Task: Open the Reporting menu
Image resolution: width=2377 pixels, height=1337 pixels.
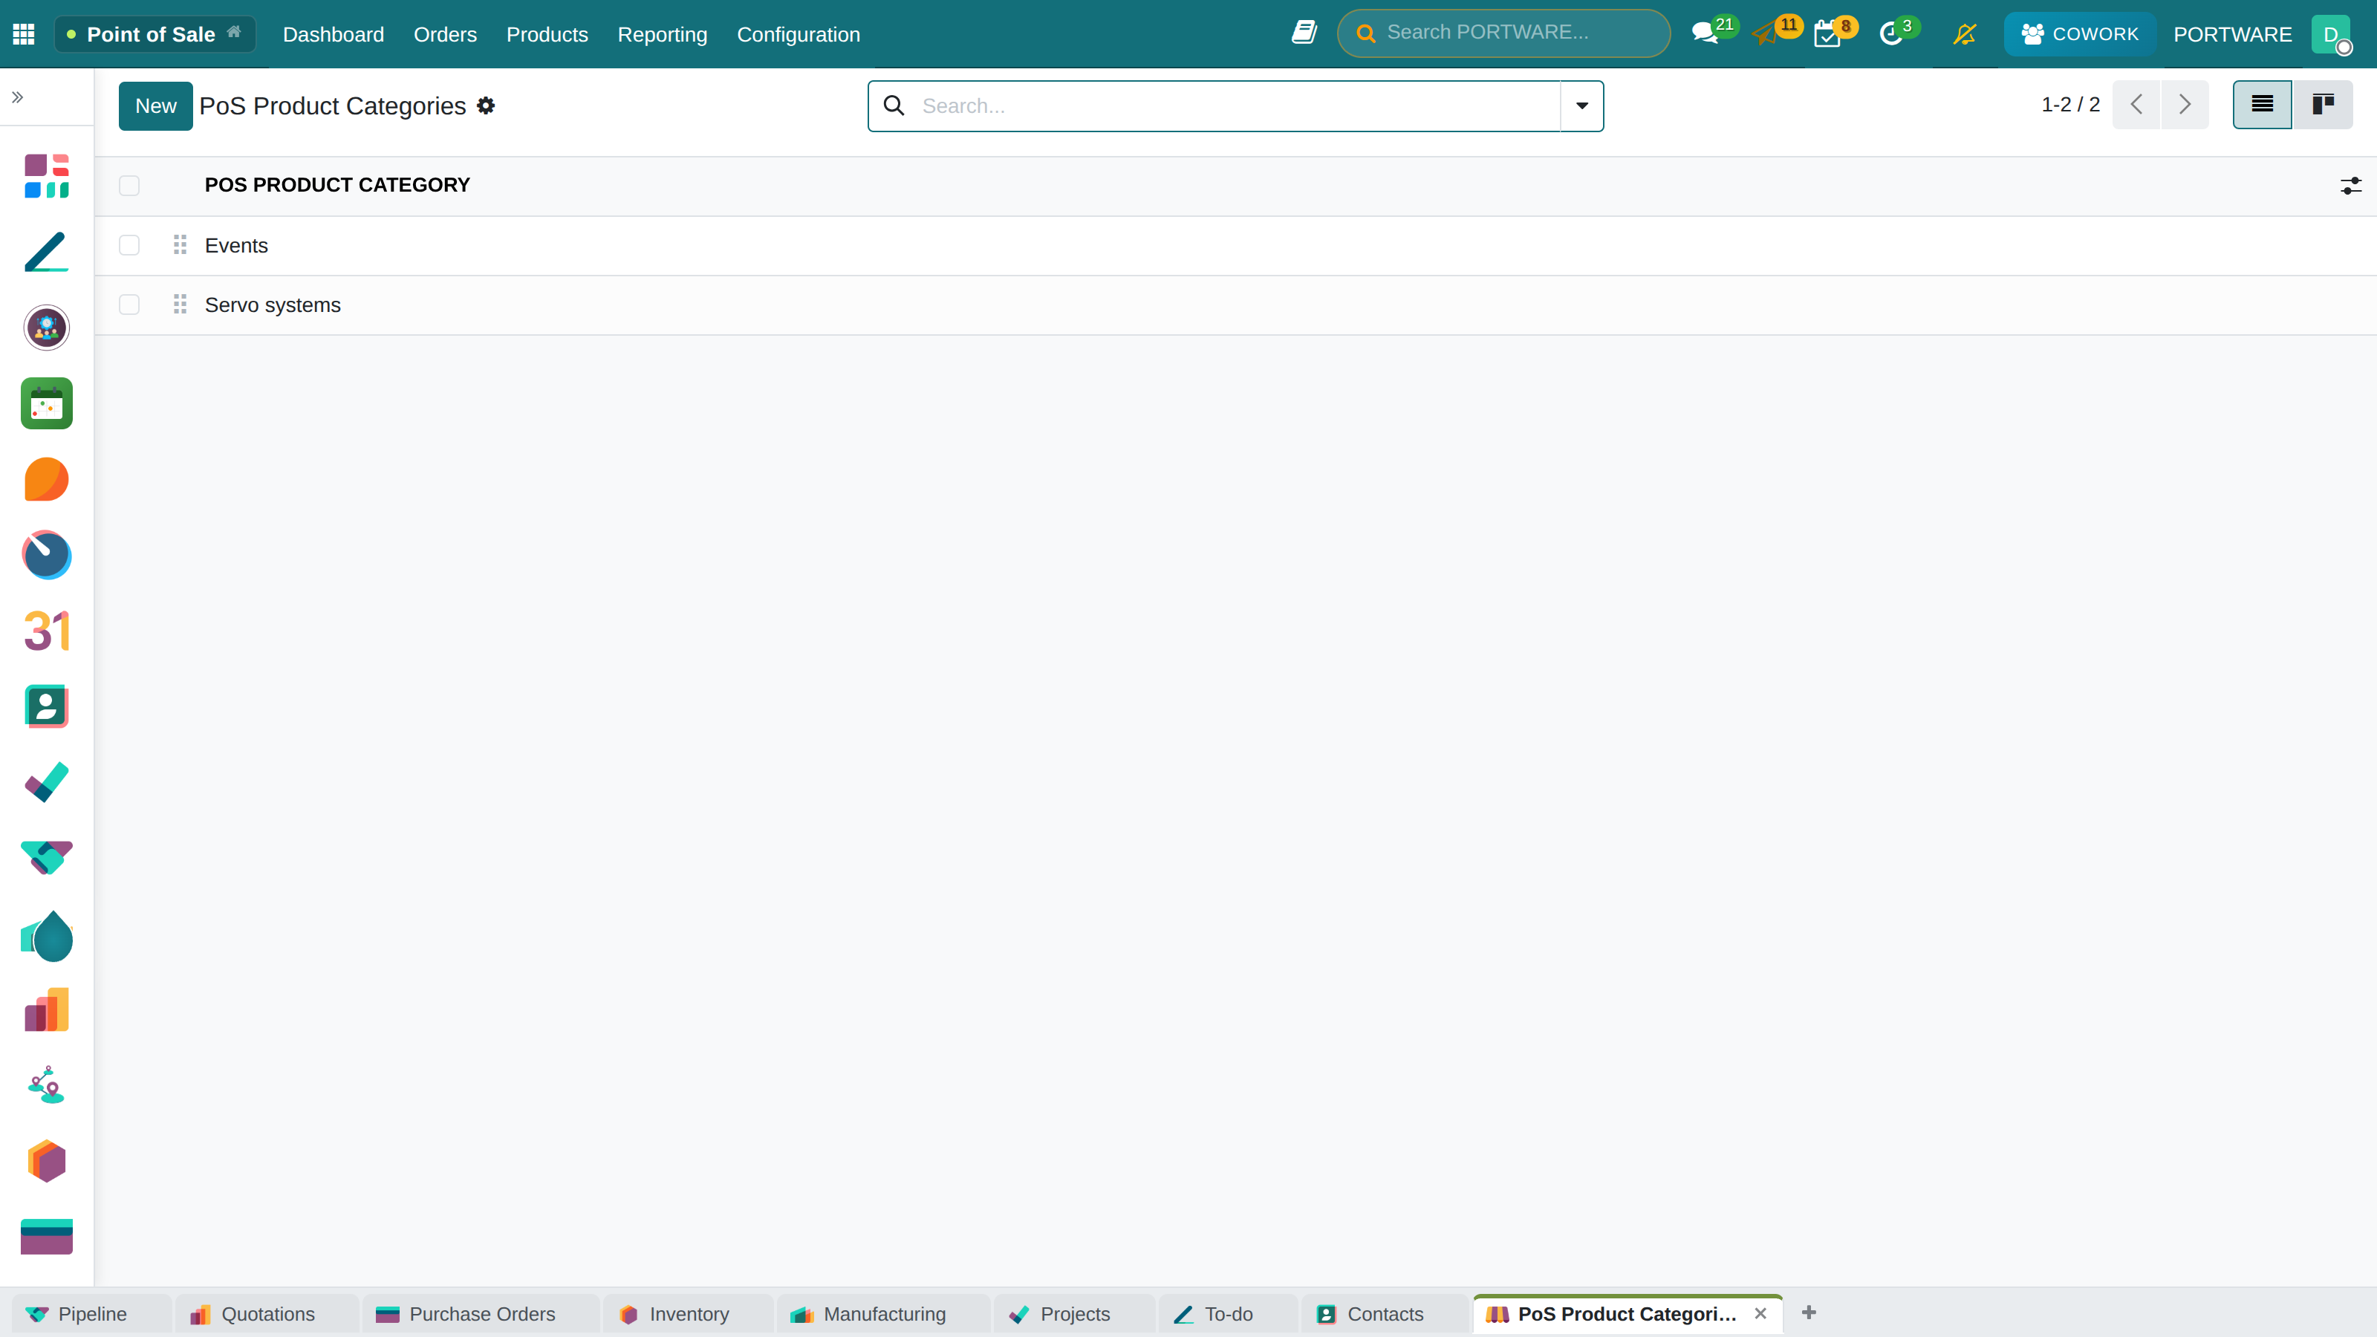Action: click(663, 34)
